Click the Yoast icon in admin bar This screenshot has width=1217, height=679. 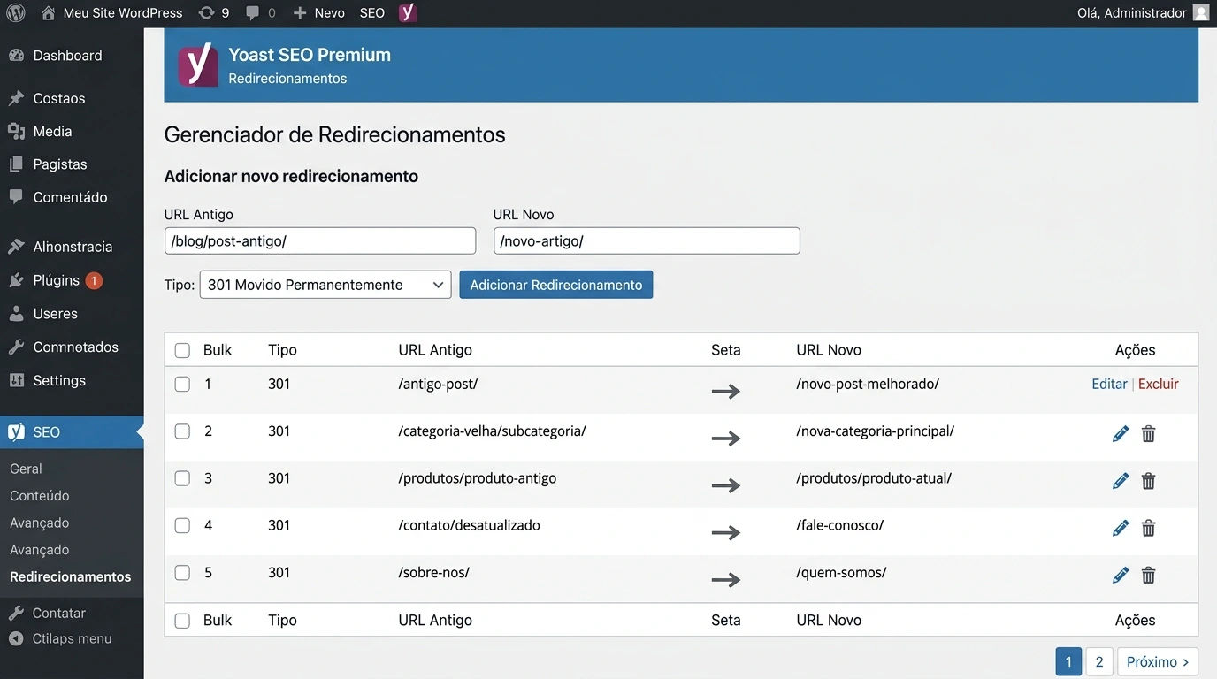click(408, 13)
